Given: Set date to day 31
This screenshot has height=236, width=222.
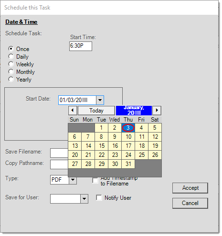Looking at the screenshot, I should (x=128, y=164).
